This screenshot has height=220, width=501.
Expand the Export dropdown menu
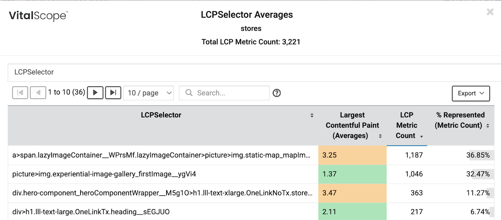[x=471, y=93]
